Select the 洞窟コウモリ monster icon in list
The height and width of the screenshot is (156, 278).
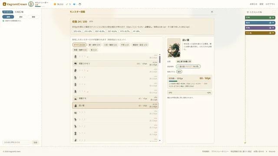coord(75,64)
